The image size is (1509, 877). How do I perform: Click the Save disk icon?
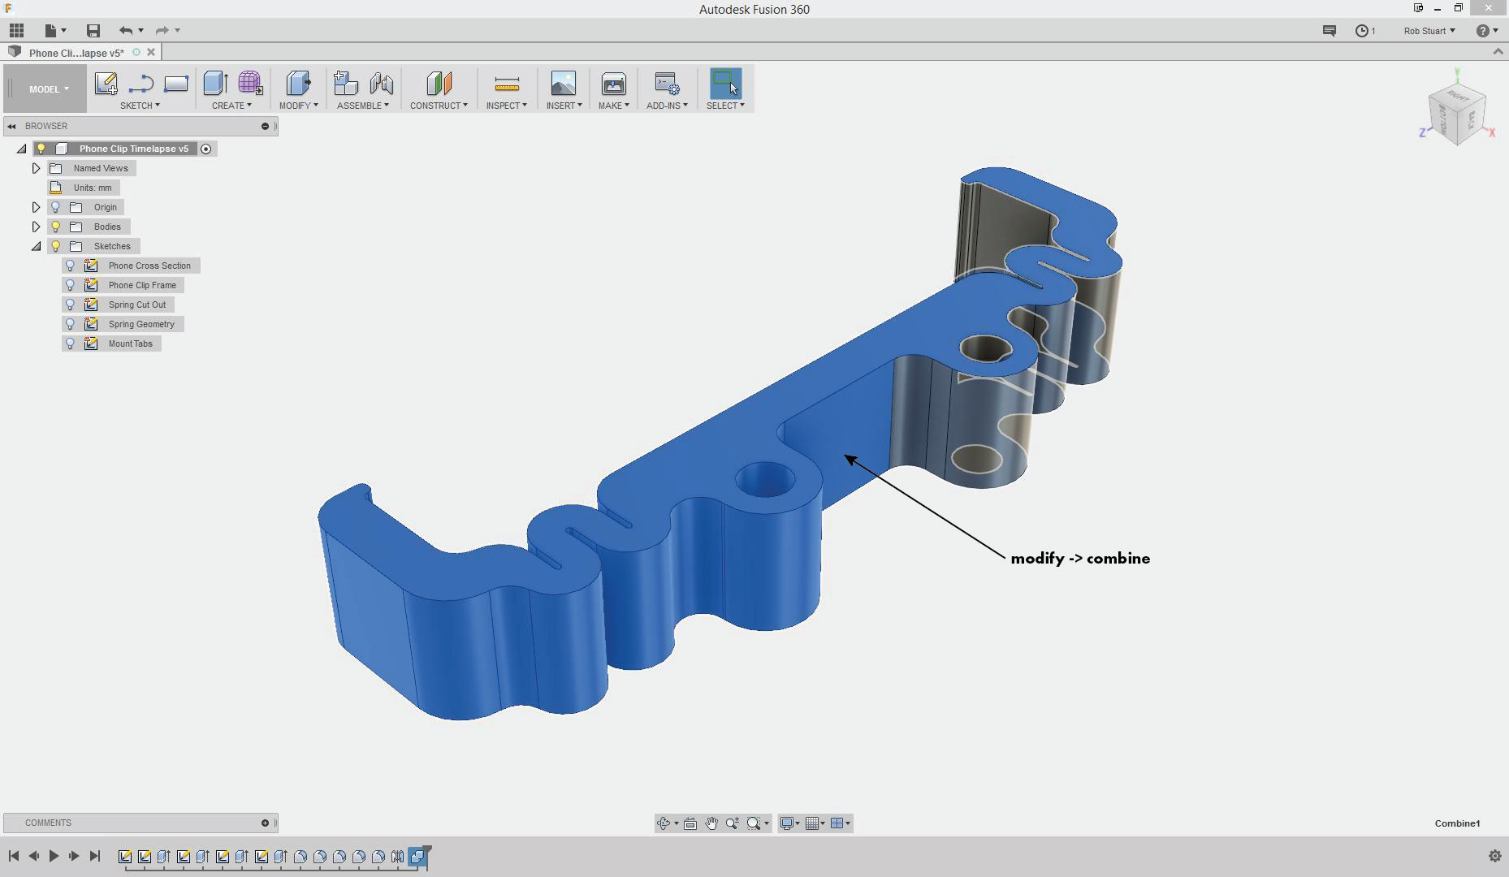pos(93,31)
